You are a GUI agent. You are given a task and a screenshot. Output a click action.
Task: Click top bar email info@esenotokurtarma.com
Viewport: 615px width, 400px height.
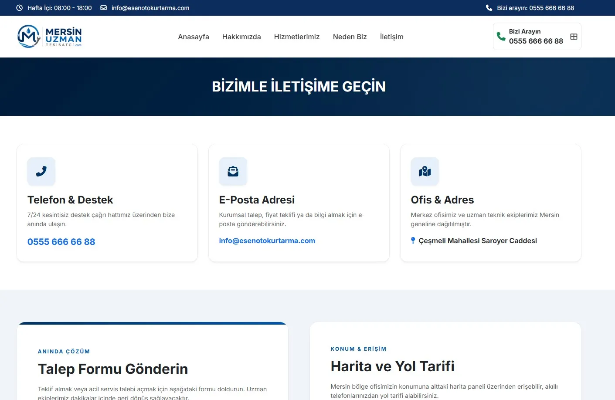coord(150,8)
